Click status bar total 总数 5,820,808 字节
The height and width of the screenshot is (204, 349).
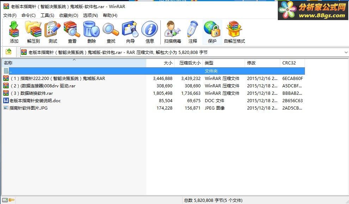click(x=213, y=200)
